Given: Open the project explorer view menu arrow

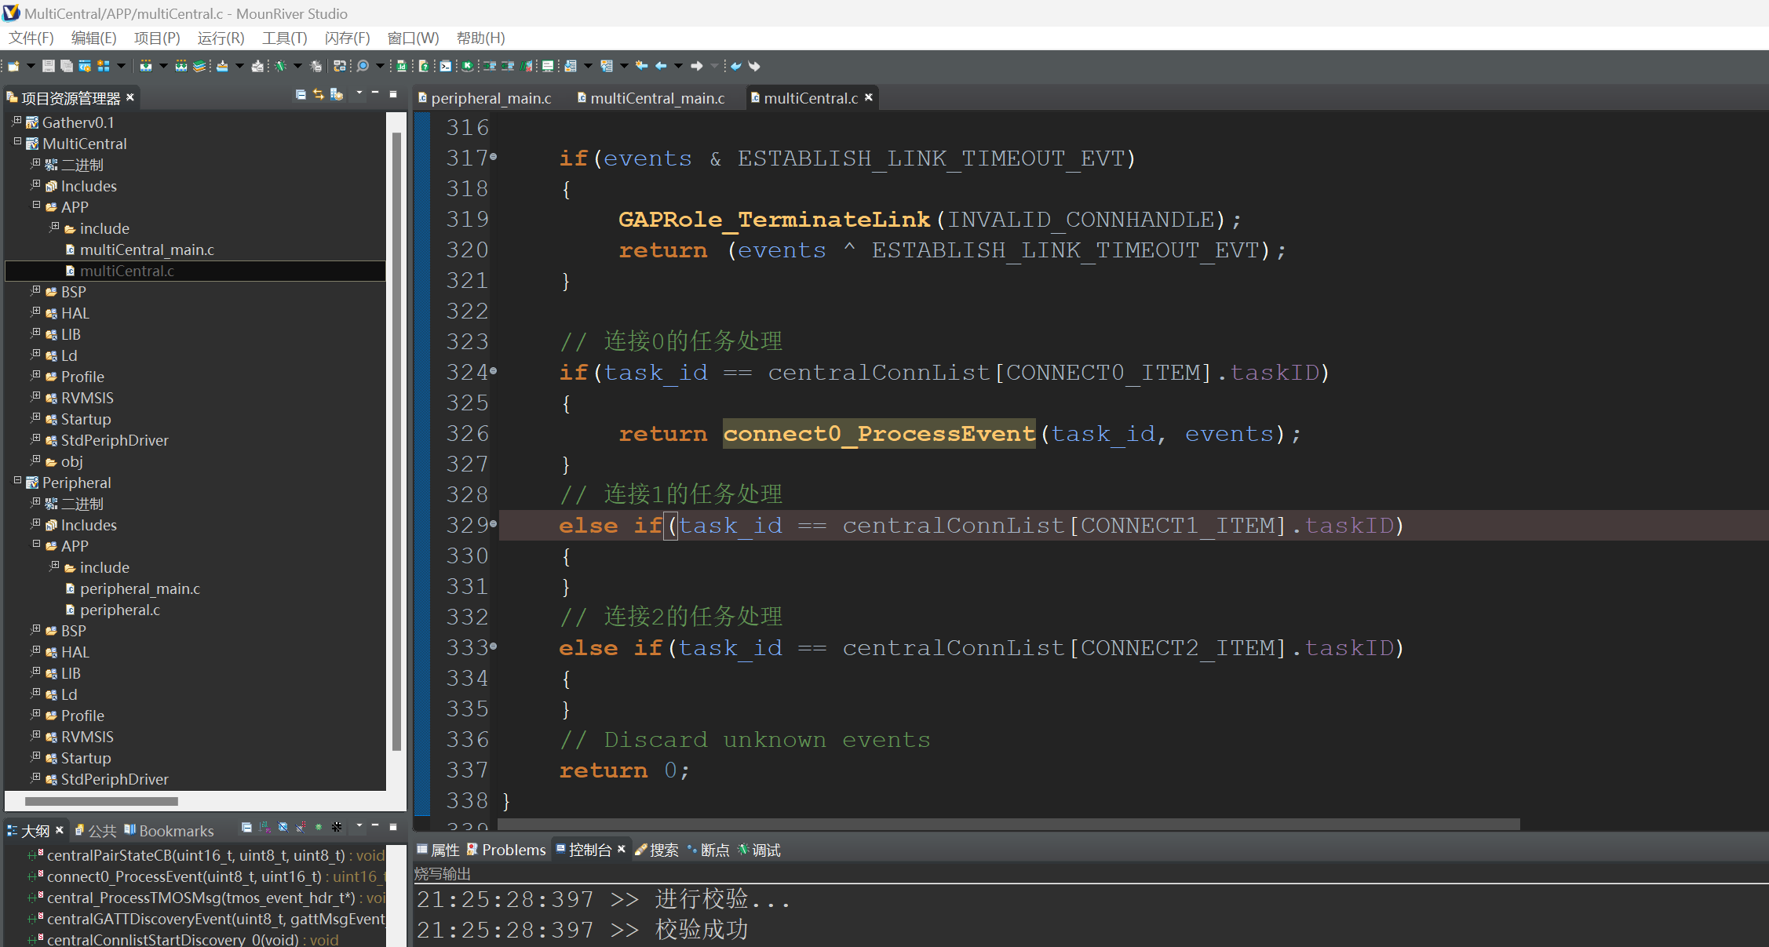Looking at the screenshot, I should click(x=359, y=93).
